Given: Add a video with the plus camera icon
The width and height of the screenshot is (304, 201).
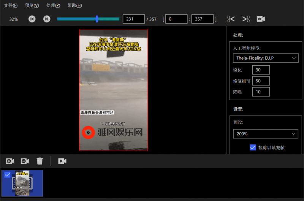Looking at the screenshot, I should pos(10,161).
